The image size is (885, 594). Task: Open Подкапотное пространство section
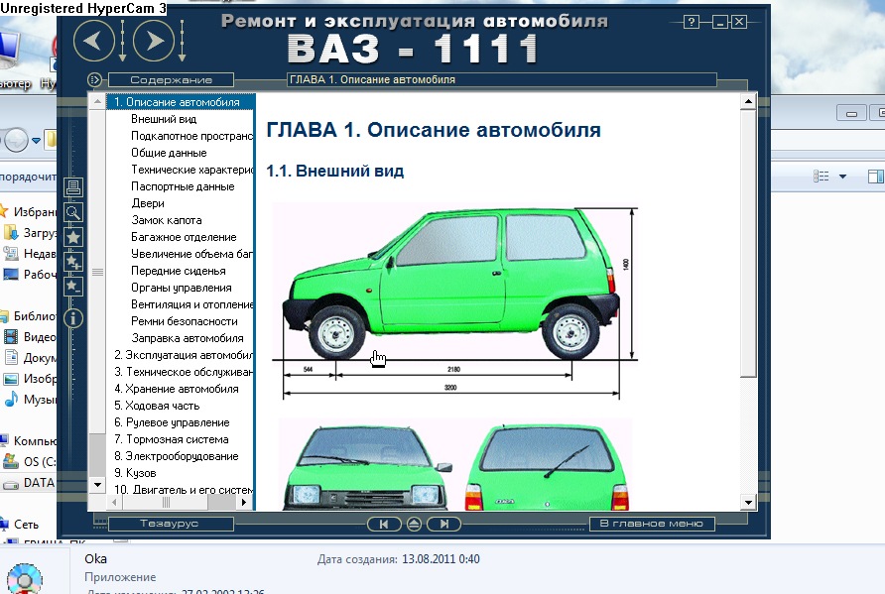point(191,136)
